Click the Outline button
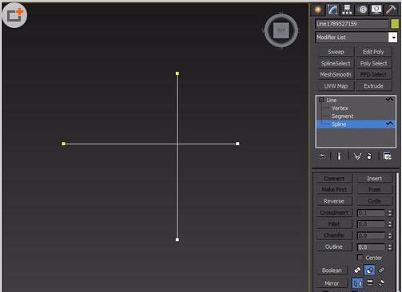The height and width of the screenshot is (292, 402). (334, 247)
